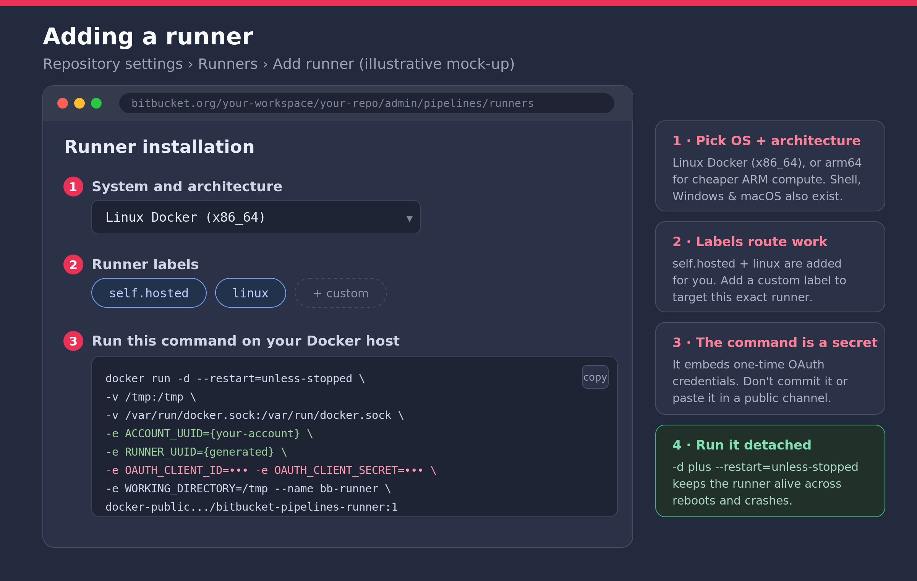917x581 pixels.
Task: Add a custom runner label
Action: 341,293
